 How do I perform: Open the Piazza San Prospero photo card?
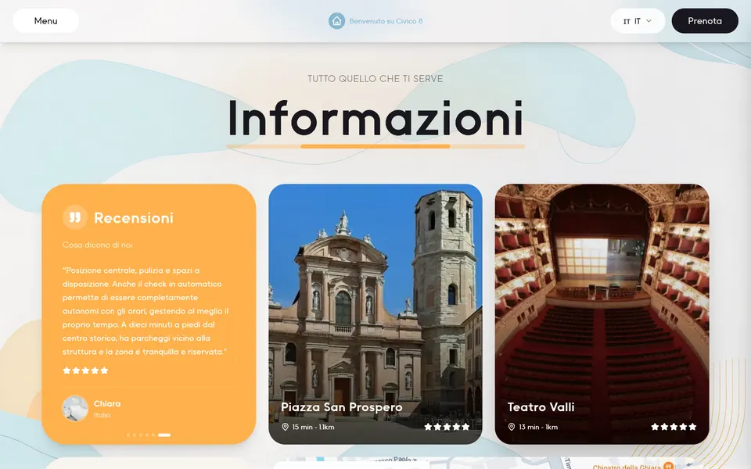pos(375,314)
